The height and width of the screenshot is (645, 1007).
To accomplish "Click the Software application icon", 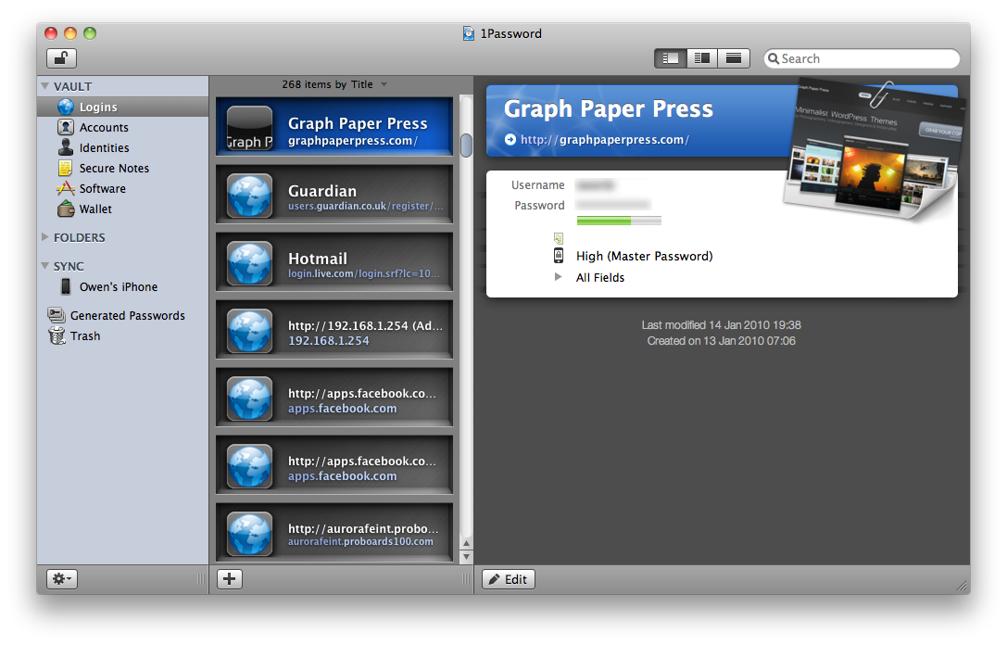I will pyautogui.click(x=66, y=189).
